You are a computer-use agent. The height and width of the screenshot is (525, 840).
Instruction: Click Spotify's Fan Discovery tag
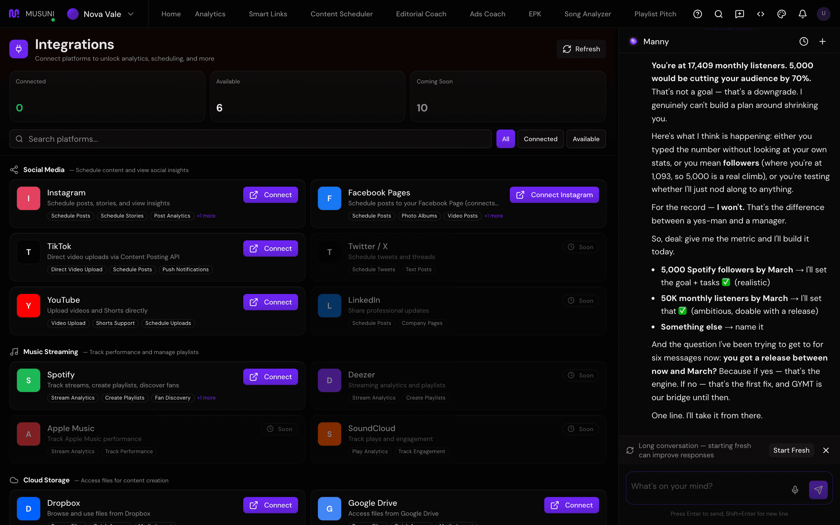tap(172, 398)
